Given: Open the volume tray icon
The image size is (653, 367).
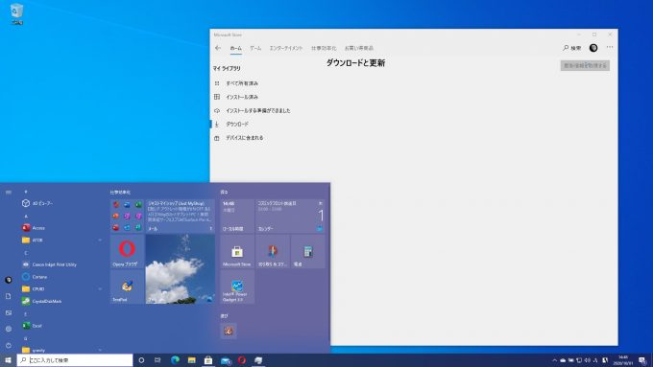Looking at the screenshot, I should [x=587, y=360].
